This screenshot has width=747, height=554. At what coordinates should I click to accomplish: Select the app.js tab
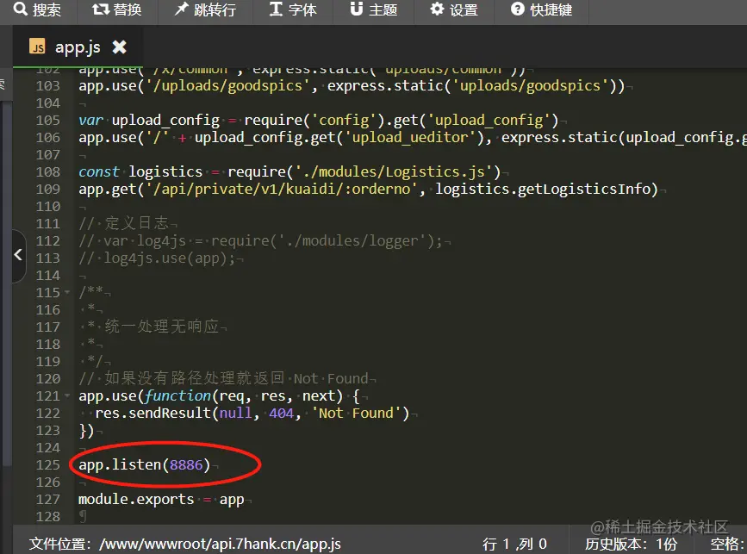pyautogui.click(x=78, y=47)
